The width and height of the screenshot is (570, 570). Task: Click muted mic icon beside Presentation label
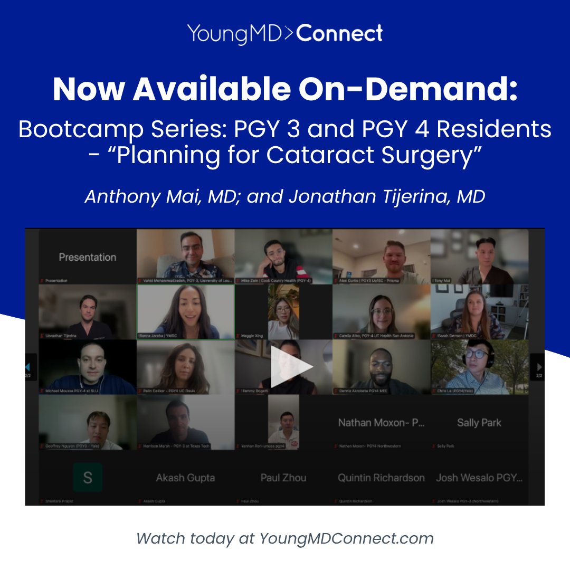pyautogui.click(x=42, y=281)
